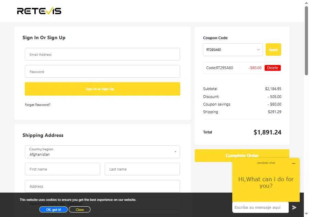Screen dimensions: 309x217
Task: Click the Subtotal value $2,184.95
Action: coord(273,89)
